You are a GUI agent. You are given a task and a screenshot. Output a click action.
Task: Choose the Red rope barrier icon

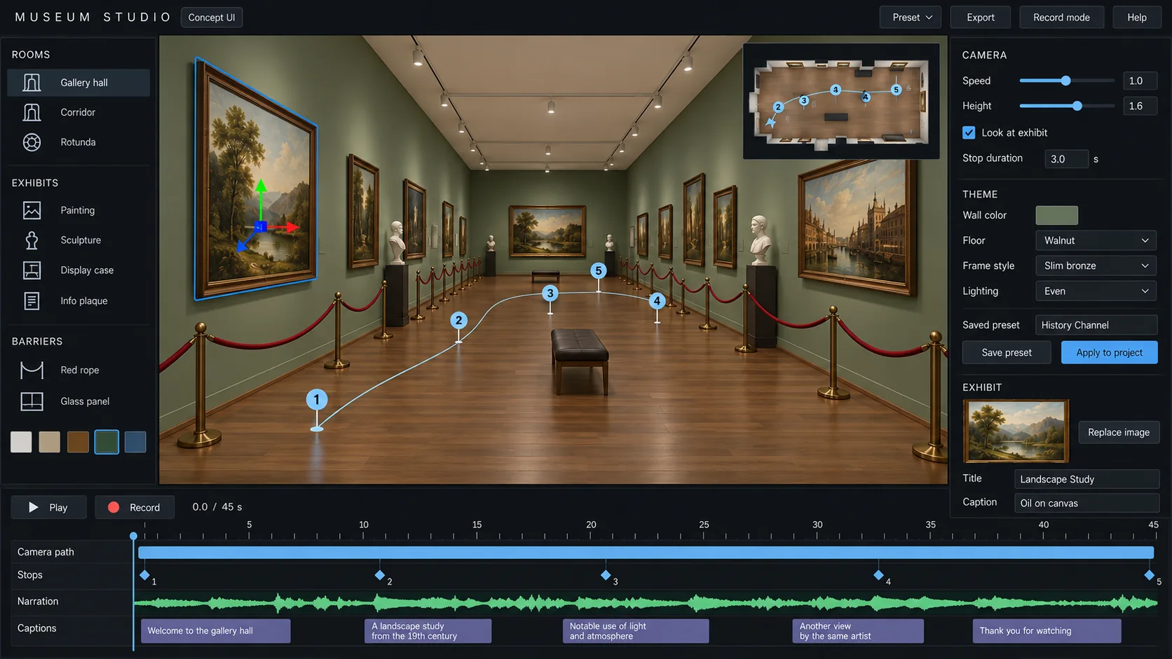click(x=32, y=370)
